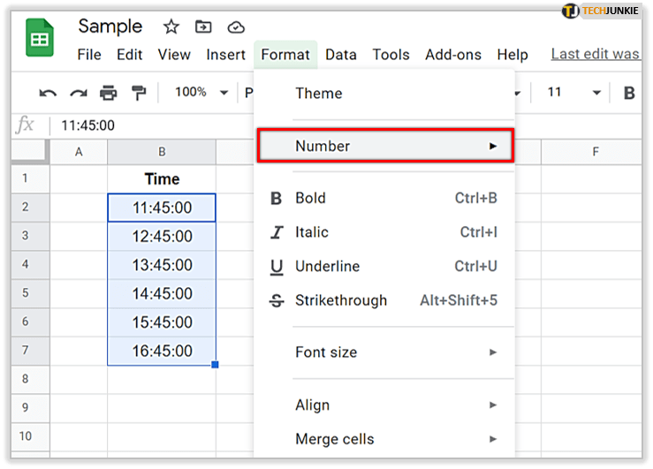This screenshot has width=653, height=469.
Task: Click the move to folder icon
Action: tap(203, 26)
